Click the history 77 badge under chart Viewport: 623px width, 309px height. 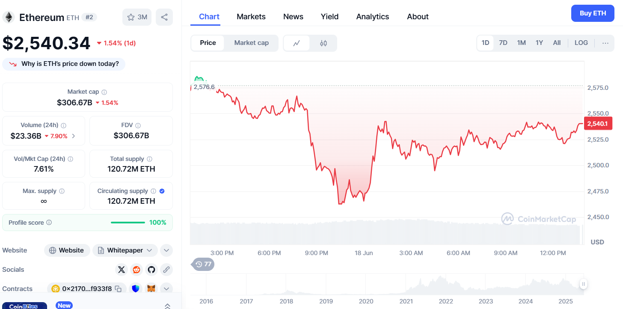point(203,264)
